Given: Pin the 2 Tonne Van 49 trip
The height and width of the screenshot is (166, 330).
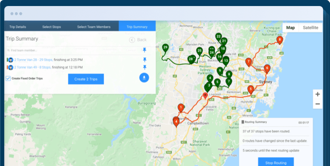Looking at the screenshot, I should (x=145, y=68).
